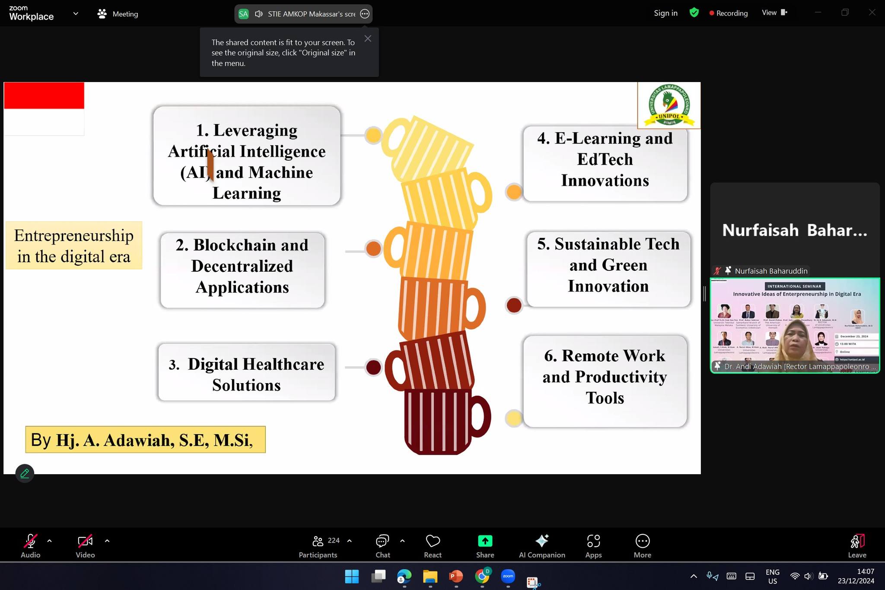Open the Meeting info tab
The height and width of the screenshot is (590, 885).
coord(118,14)
